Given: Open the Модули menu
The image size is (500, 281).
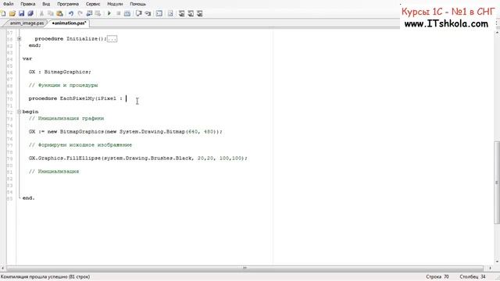Looking at the screenshot, I should pyautogui.click(x=115, y=4).
